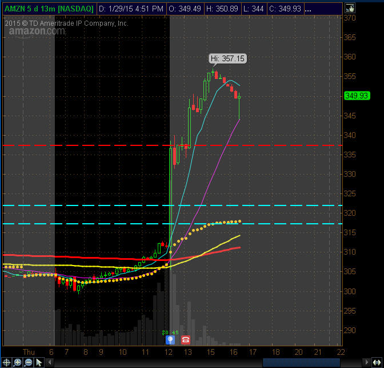The image size is (384, 368).
Task: Click the Thu label on the time axis
Action: tap(29, 351)
